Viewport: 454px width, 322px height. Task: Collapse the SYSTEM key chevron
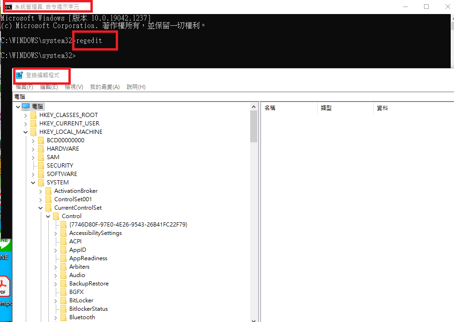pyautogui.click(x=33, y=183)
